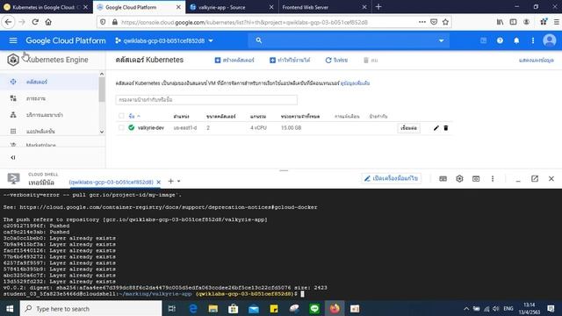
Task: Click the deploy button in cluster toolbar
Action: tap(290, 60)
